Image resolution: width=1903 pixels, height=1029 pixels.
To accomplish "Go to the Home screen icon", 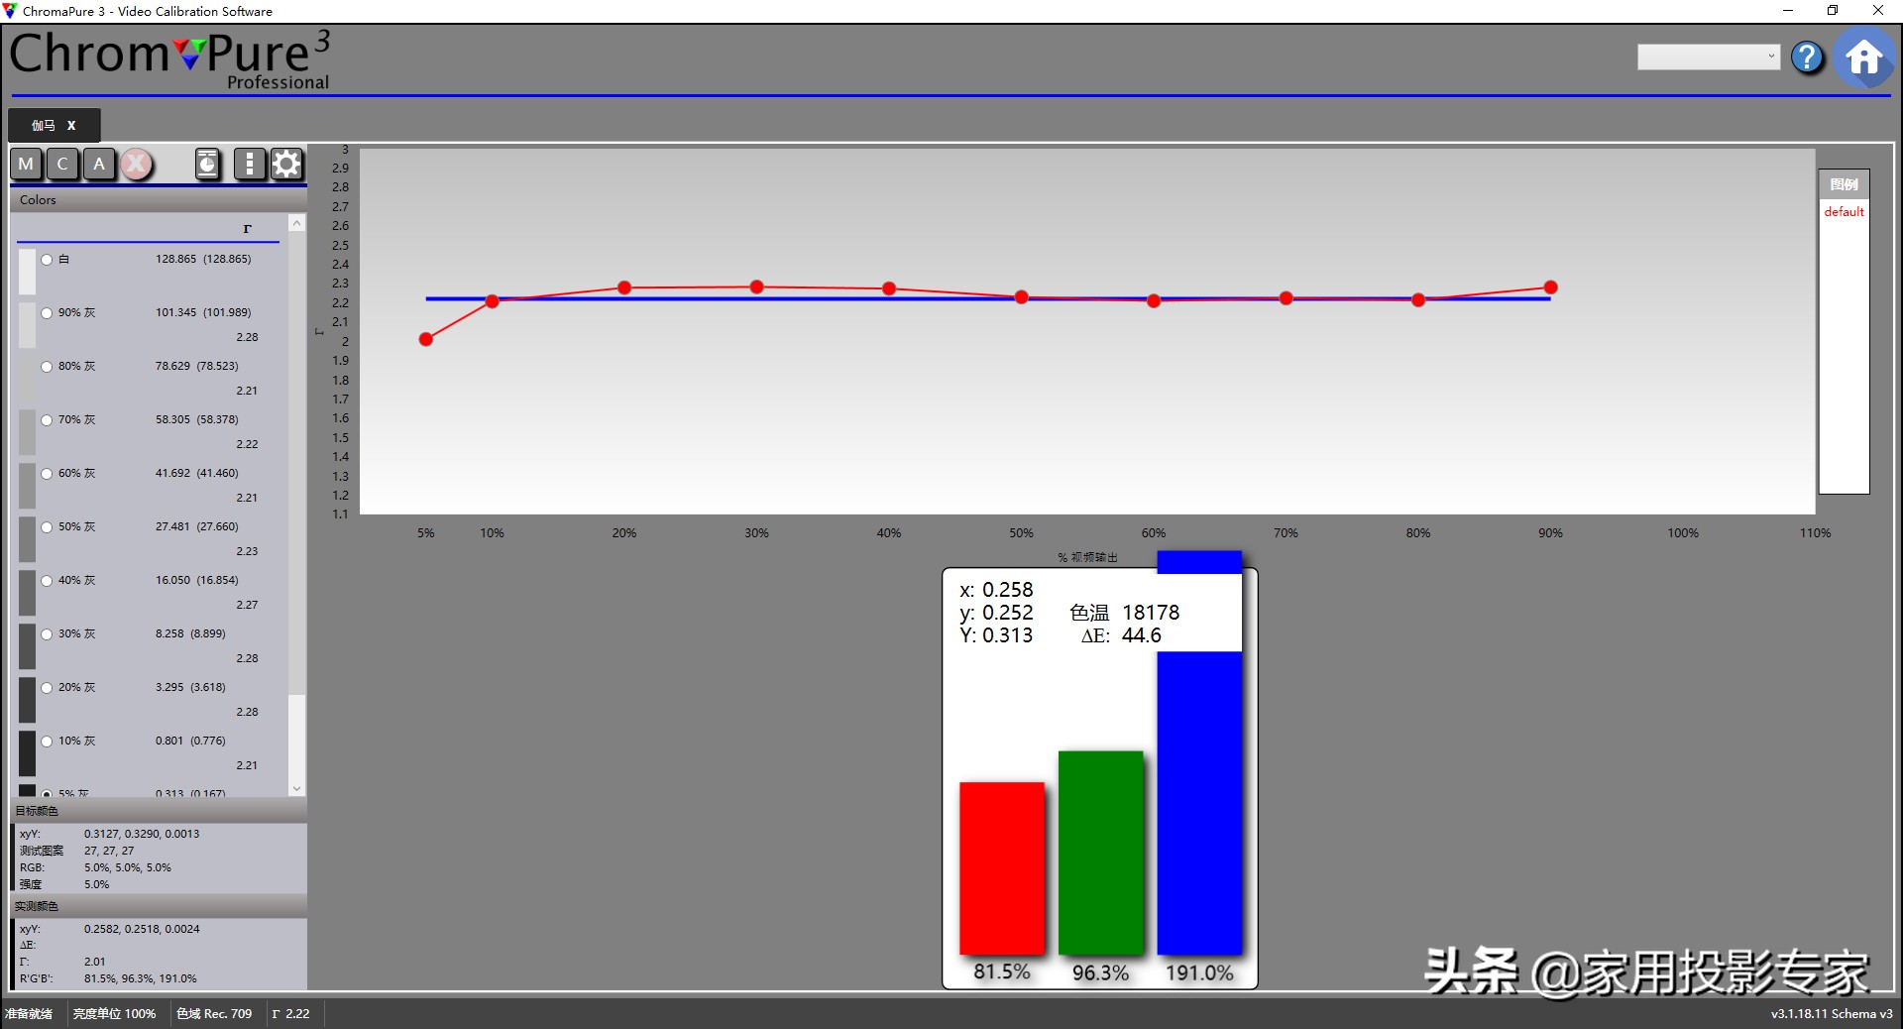I will pos(1863,57).
